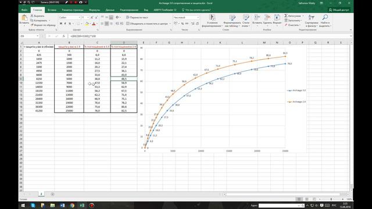The width and height of the screenshot is (372, 209).
Task: Click the Cut scissors button
Action: pos(37,16)
